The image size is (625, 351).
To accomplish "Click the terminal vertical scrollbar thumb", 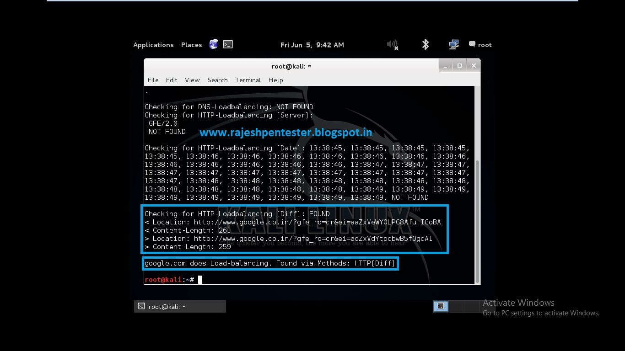I will click(477, 221).
